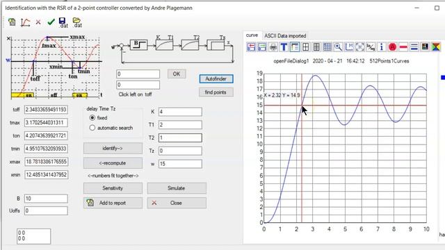Click the medium grid icon in plot toolbar
The image size is (445, 250).
click(316, 47)
